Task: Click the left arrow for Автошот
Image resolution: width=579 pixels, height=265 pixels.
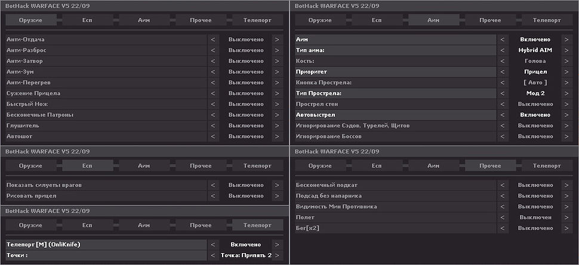Action: (x=213, y=136)
